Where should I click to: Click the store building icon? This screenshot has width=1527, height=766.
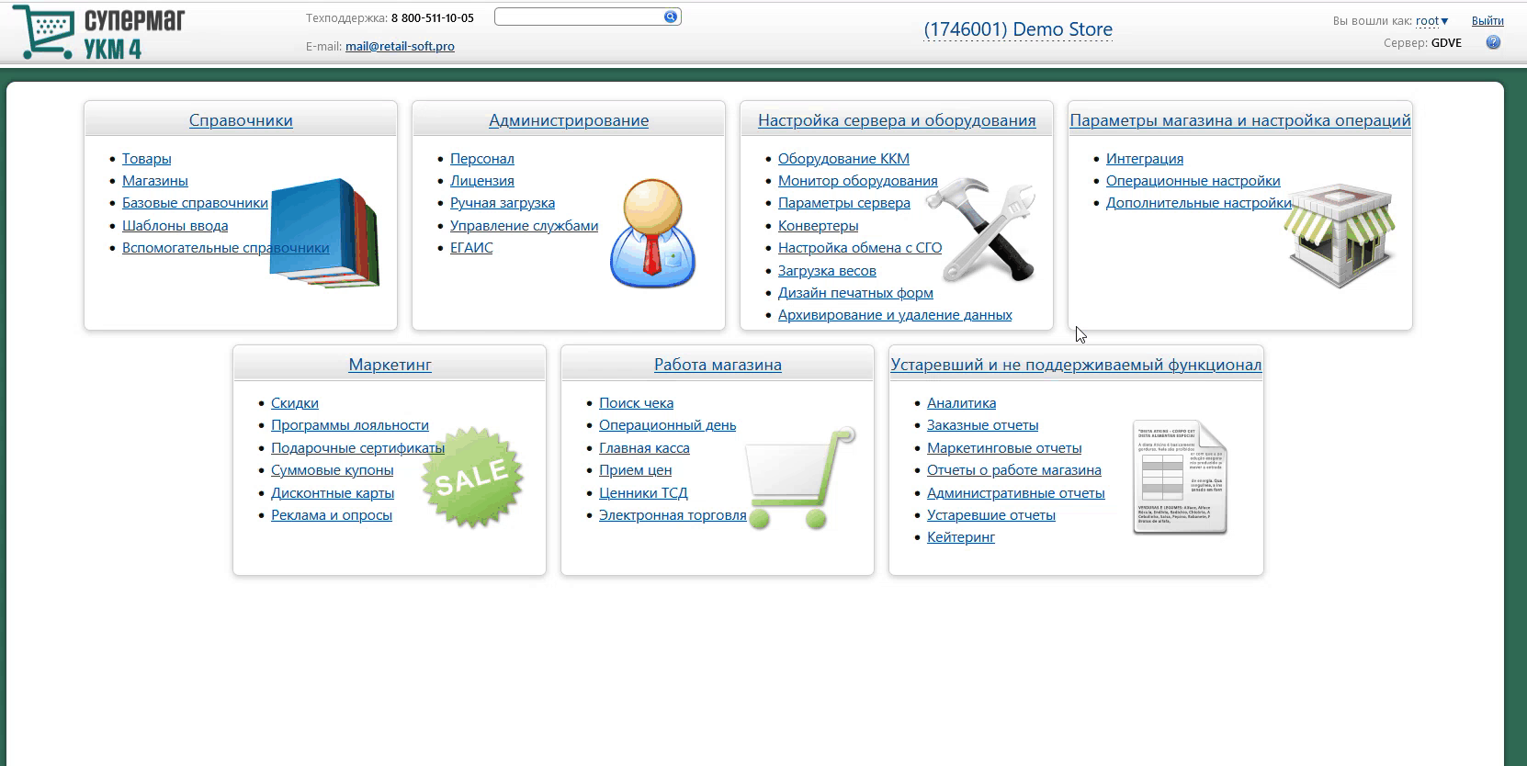click(1339, 235)
